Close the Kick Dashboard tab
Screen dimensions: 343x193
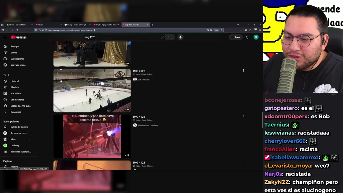click(x=32, y=25)
